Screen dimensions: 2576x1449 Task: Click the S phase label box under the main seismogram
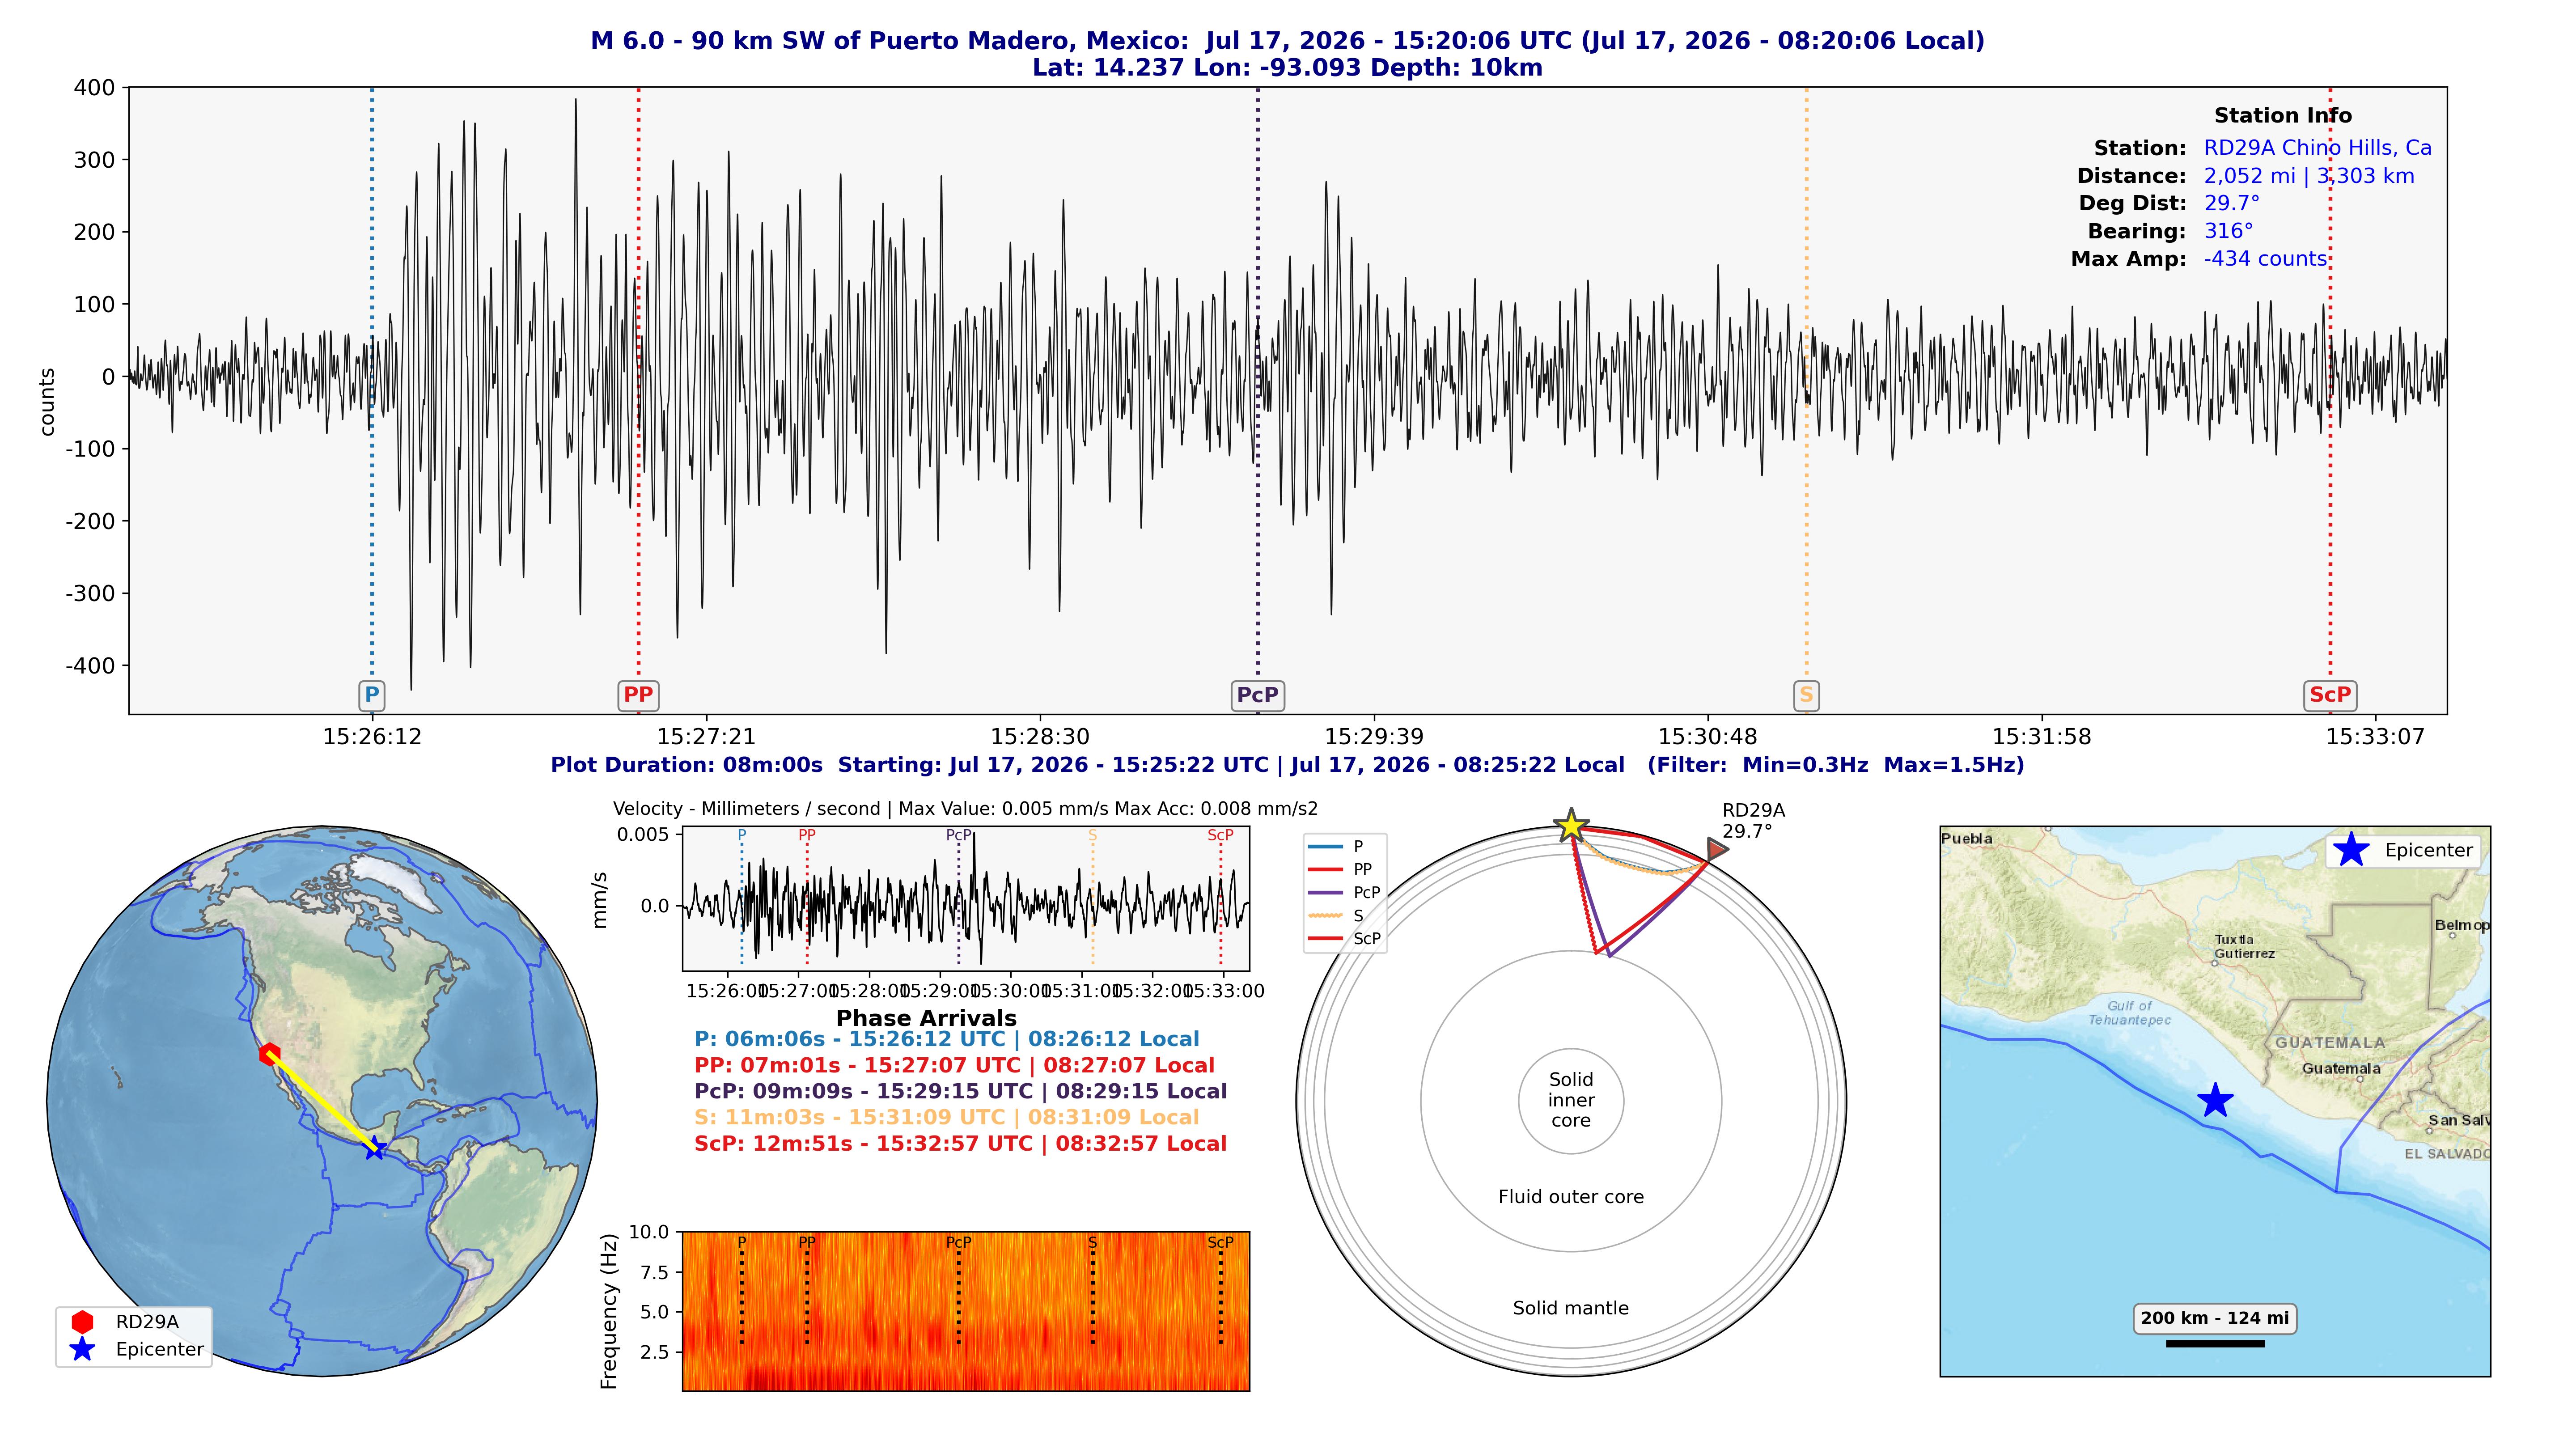1806,695
